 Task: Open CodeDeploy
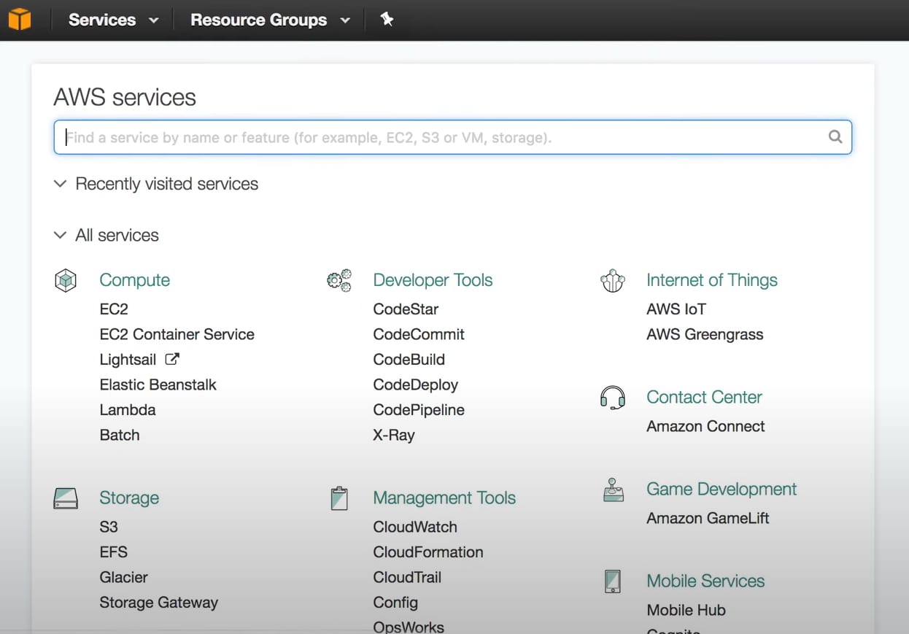pos(416,384)
